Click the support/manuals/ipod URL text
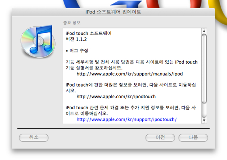 tap(130, 74)
